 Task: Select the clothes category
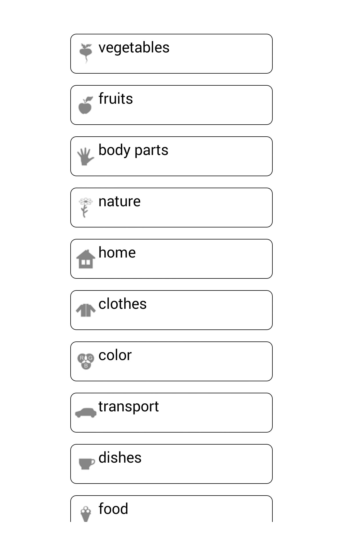coord(171,310)
